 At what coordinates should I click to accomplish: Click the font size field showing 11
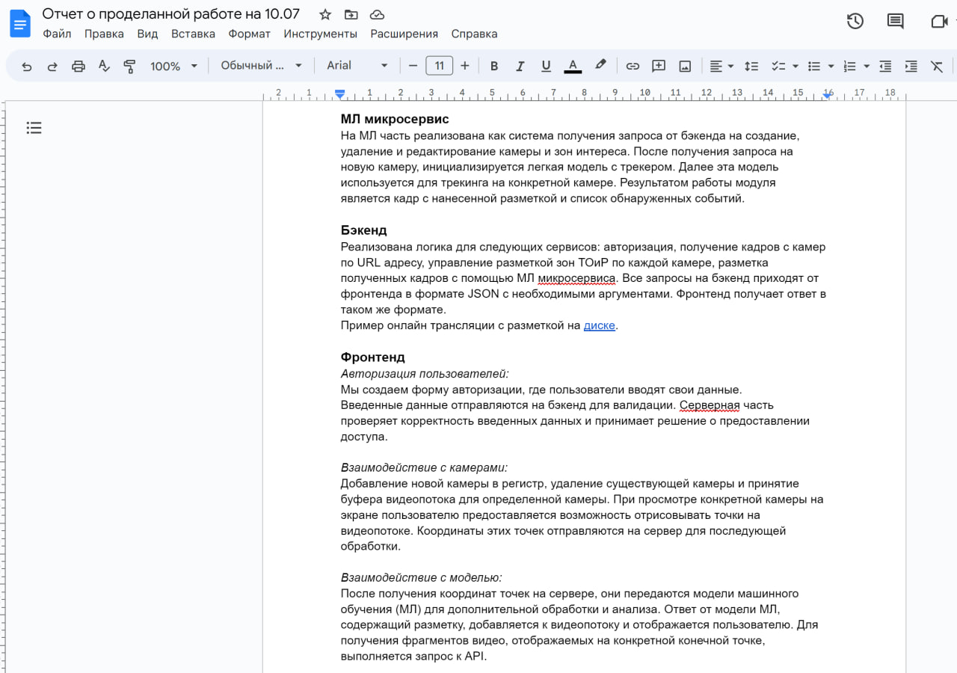point(439,66)
